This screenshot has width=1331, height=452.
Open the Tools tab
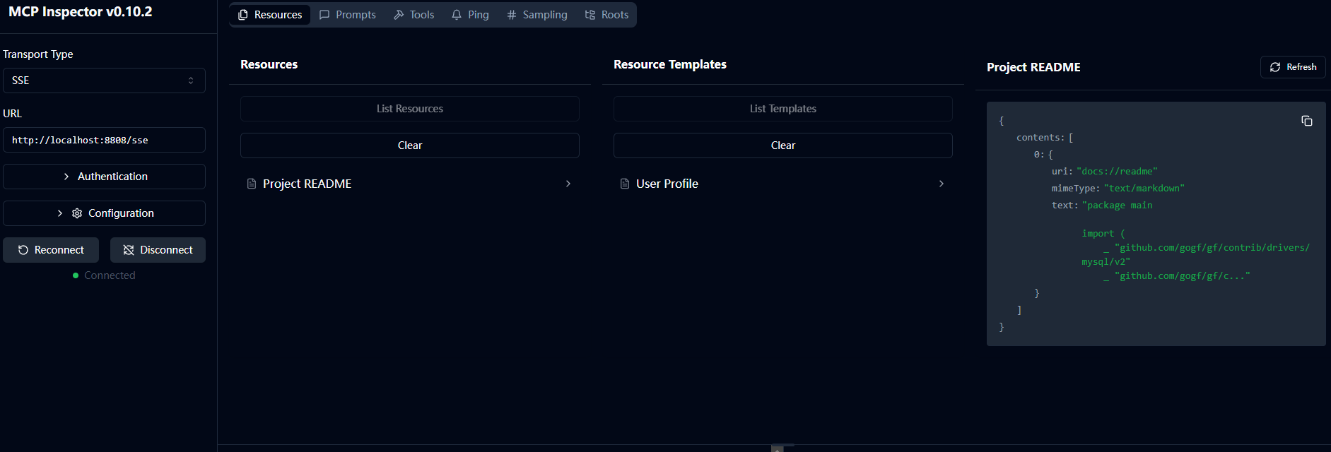414,15
